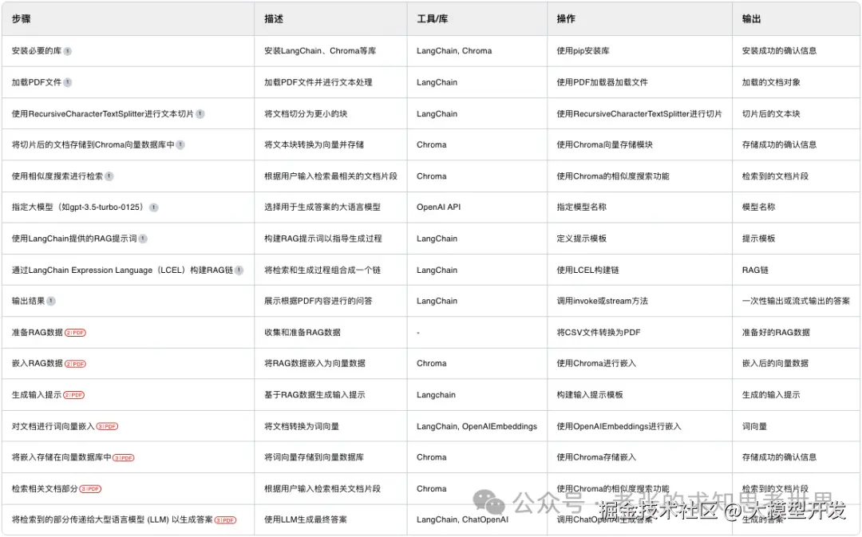Click the info badge after 输出结果
The image size is (862, 537).
point(51,300)
